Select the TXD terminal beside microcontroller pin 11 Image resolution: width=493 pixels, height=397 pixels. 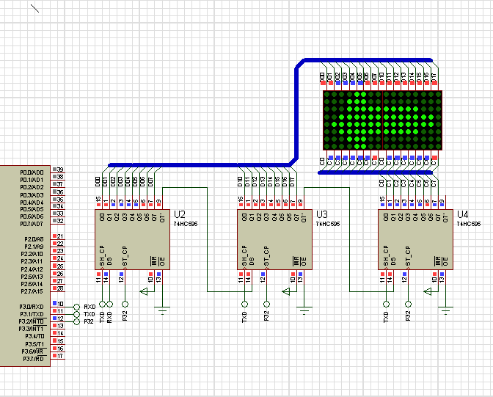(x=77, y=314)
